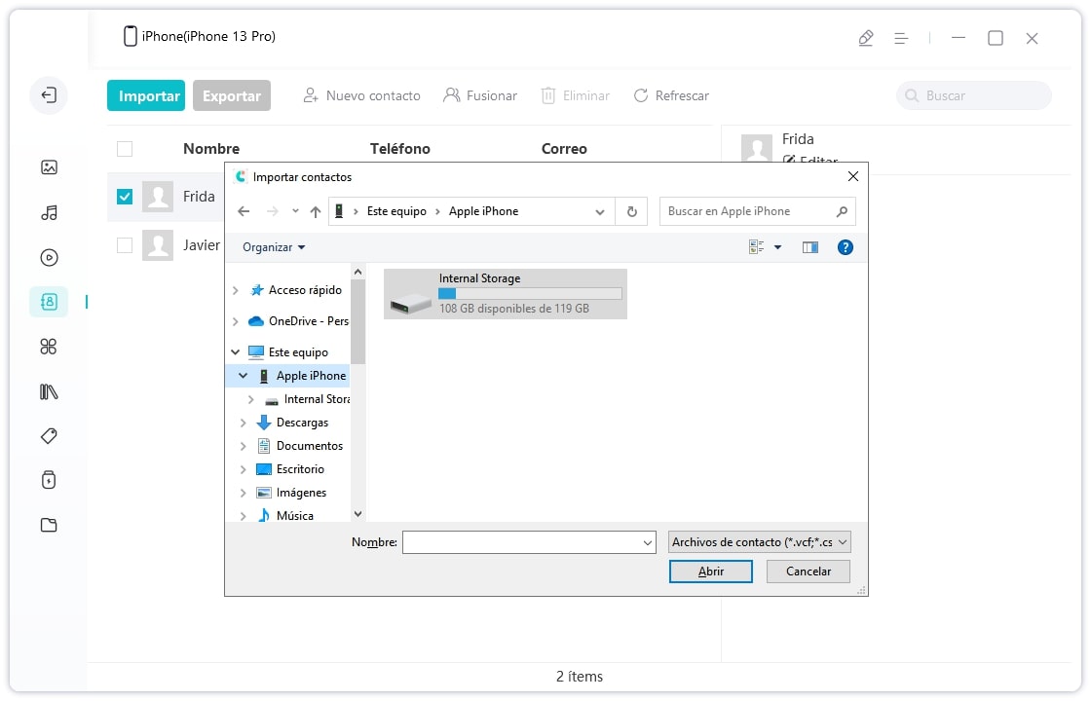
Task: Check the Javier contact checkbox
Action: pos(125,245)
